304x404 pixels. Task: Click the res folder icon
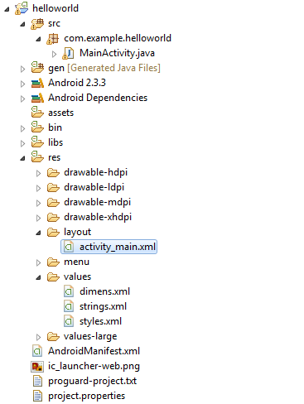[37, 157]
